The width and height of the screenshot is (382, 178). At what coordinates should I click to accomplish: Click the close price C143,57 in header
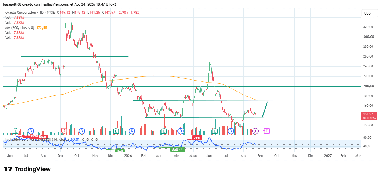point(108,13)
